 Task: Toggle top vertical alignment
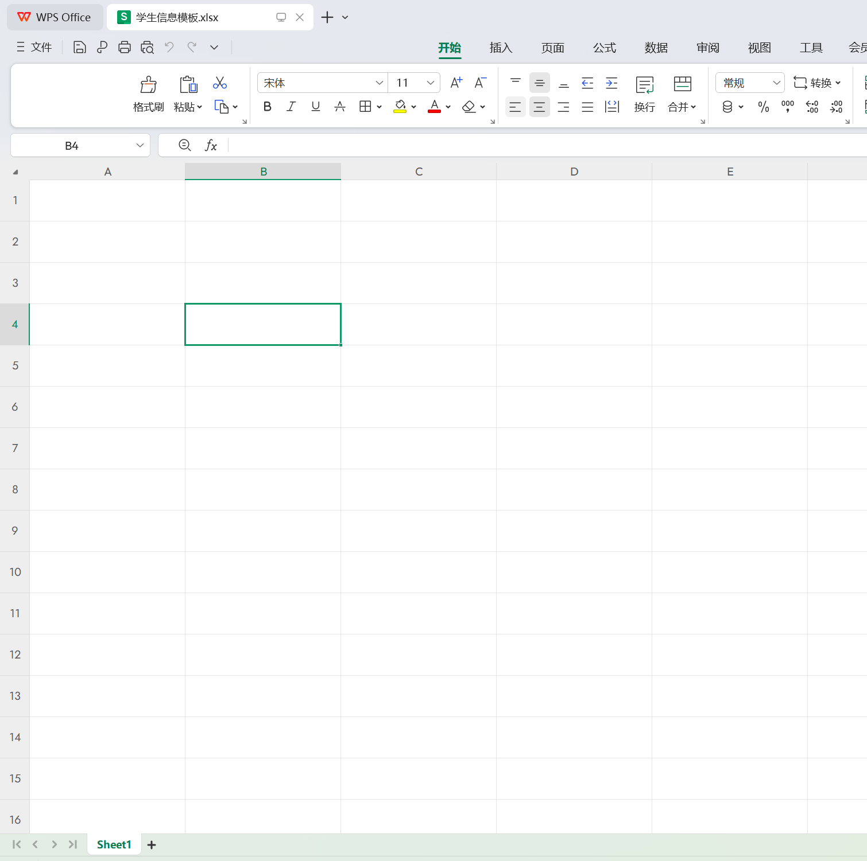click(516, 83)
